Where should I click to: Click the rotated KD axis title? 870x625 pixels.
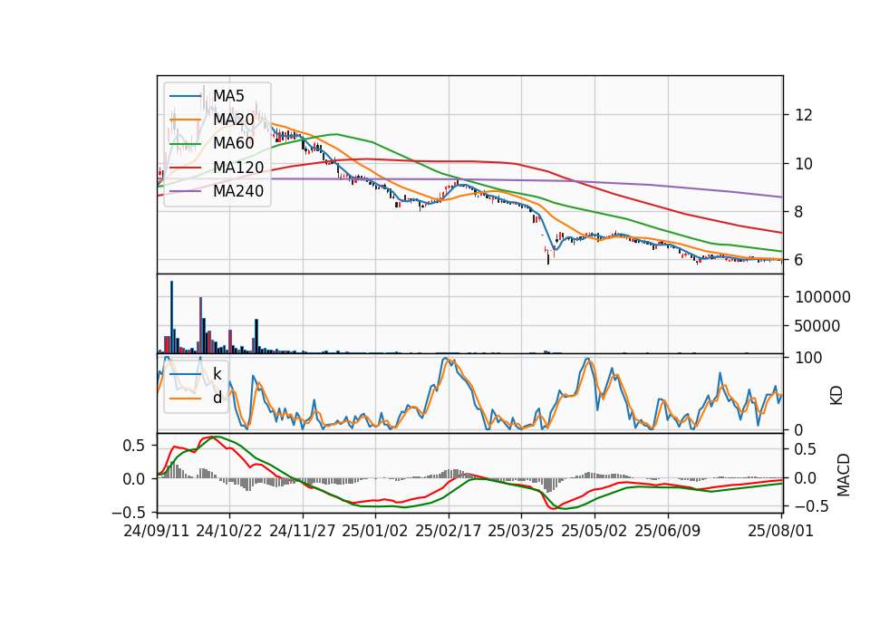[x=836, y=395]
